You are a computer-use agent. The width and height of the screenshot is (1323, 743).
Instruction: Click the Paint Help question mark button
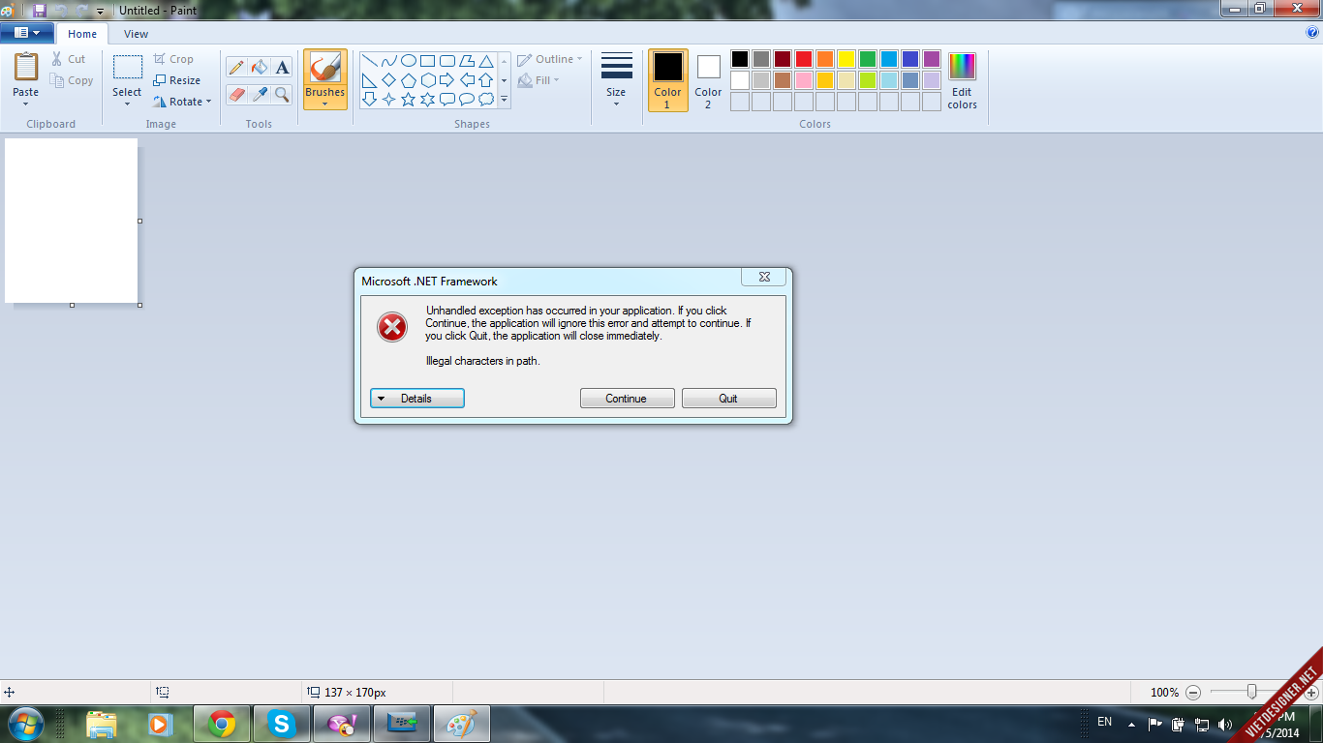click(1312, 33)
